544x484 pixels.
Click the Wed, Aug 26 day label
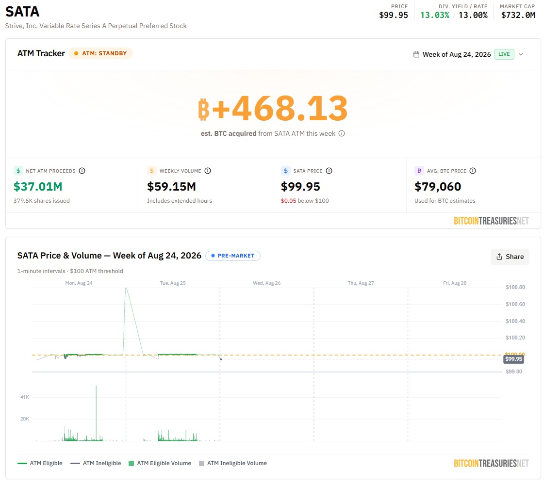click(267, 283)
